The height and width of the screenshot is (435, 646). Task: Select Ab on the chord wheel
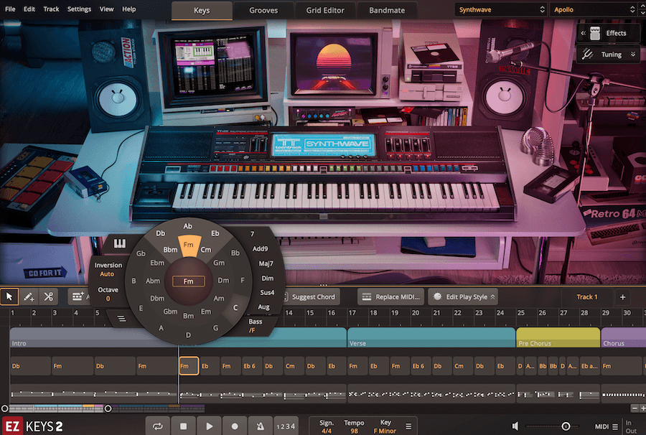(188, 226)
